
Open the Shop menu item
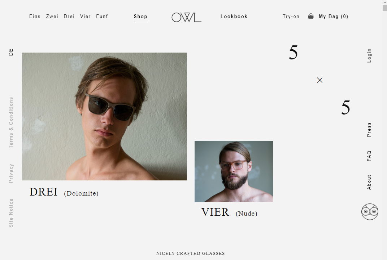140,17
